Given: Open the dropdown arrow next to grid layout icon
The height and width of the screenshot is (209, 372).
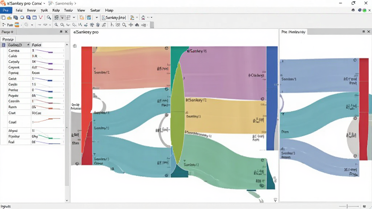Looking at the screenshot, I should point(62,17).
